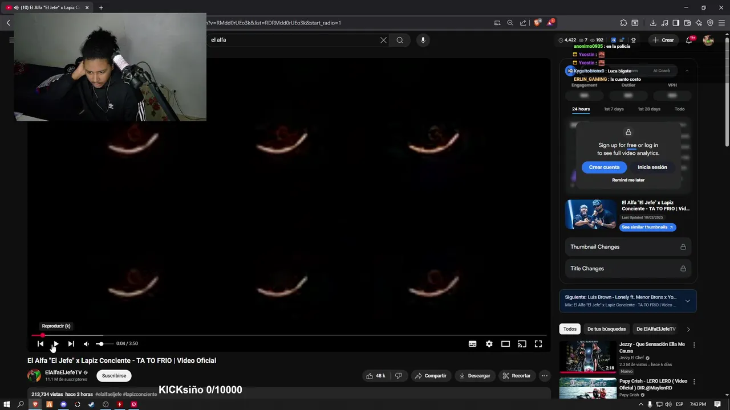Expand Title Changes section
This screenshot has height=410, width=730.
tap(628, 268)
